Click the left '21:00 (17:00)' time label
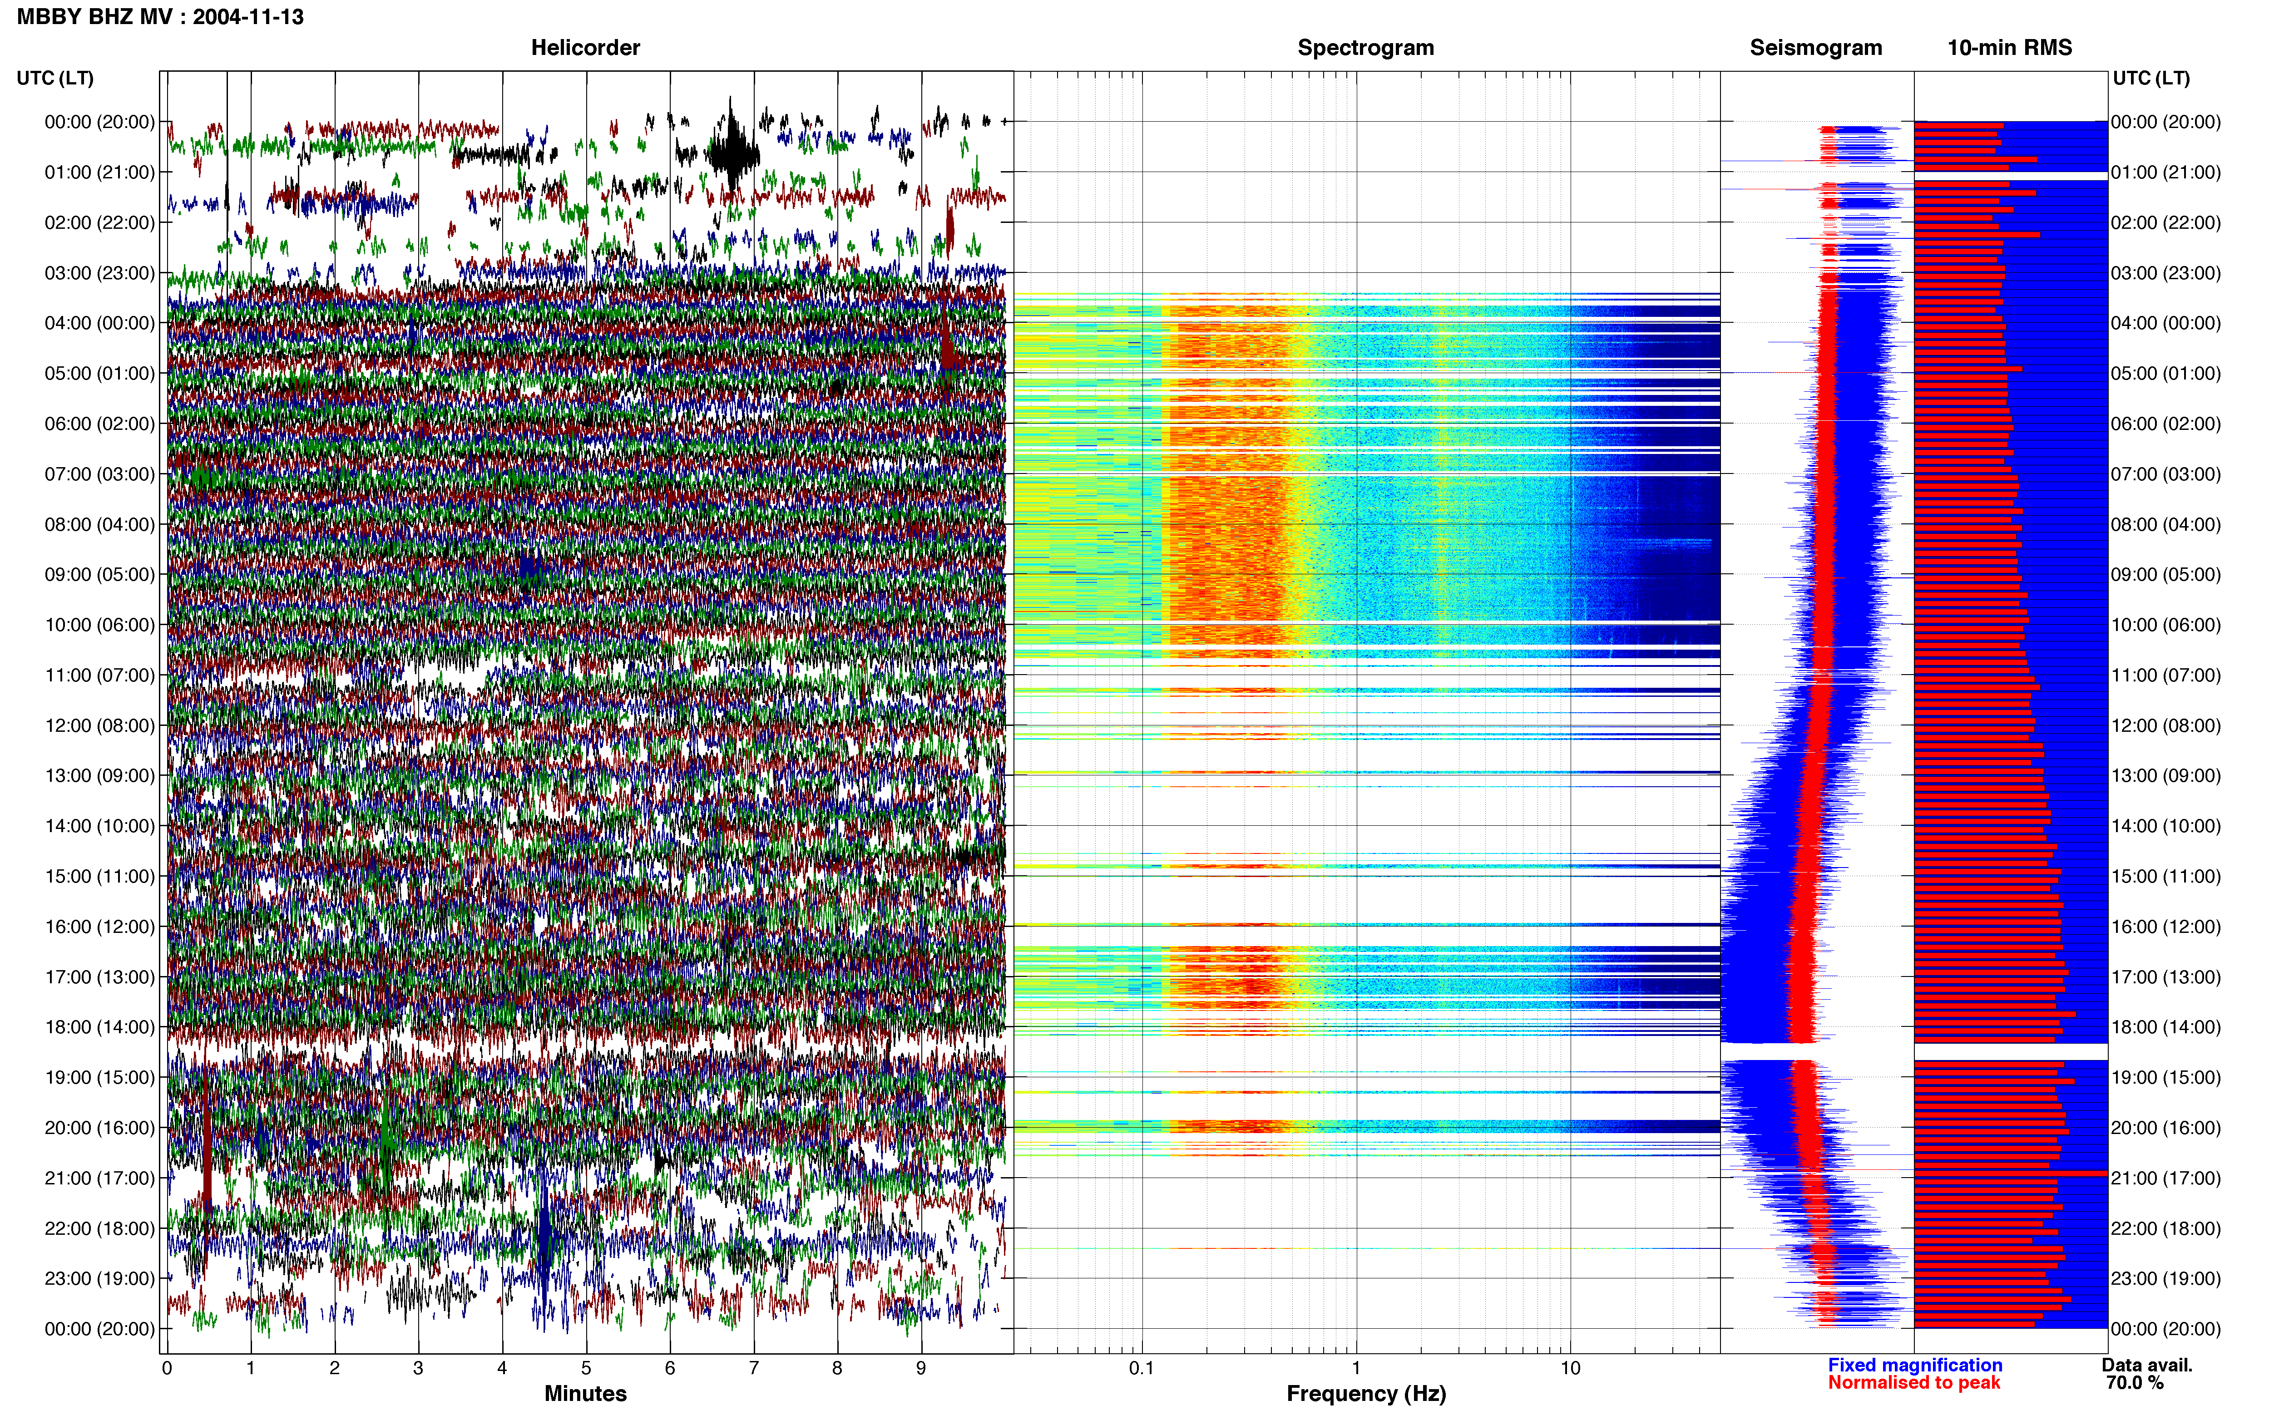 (100, 1178)
